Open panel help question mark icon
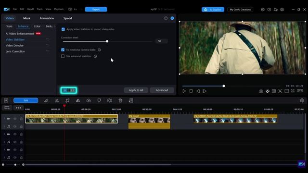 point(166,18)
